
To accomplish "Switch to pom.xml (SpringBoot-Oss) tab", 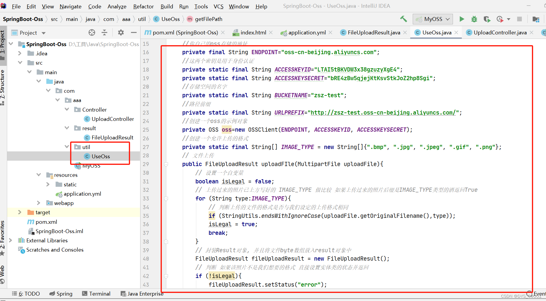I will click(185, 33).
